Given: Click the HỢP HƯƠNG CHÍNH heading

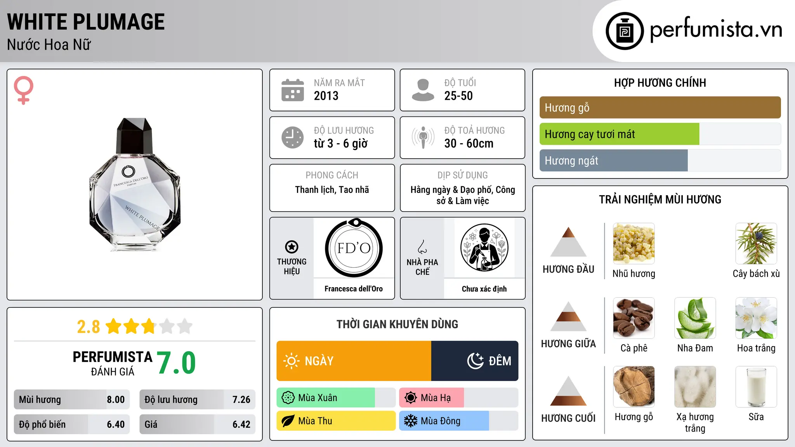Looking at the screenshot, I should tap(660, 83).
